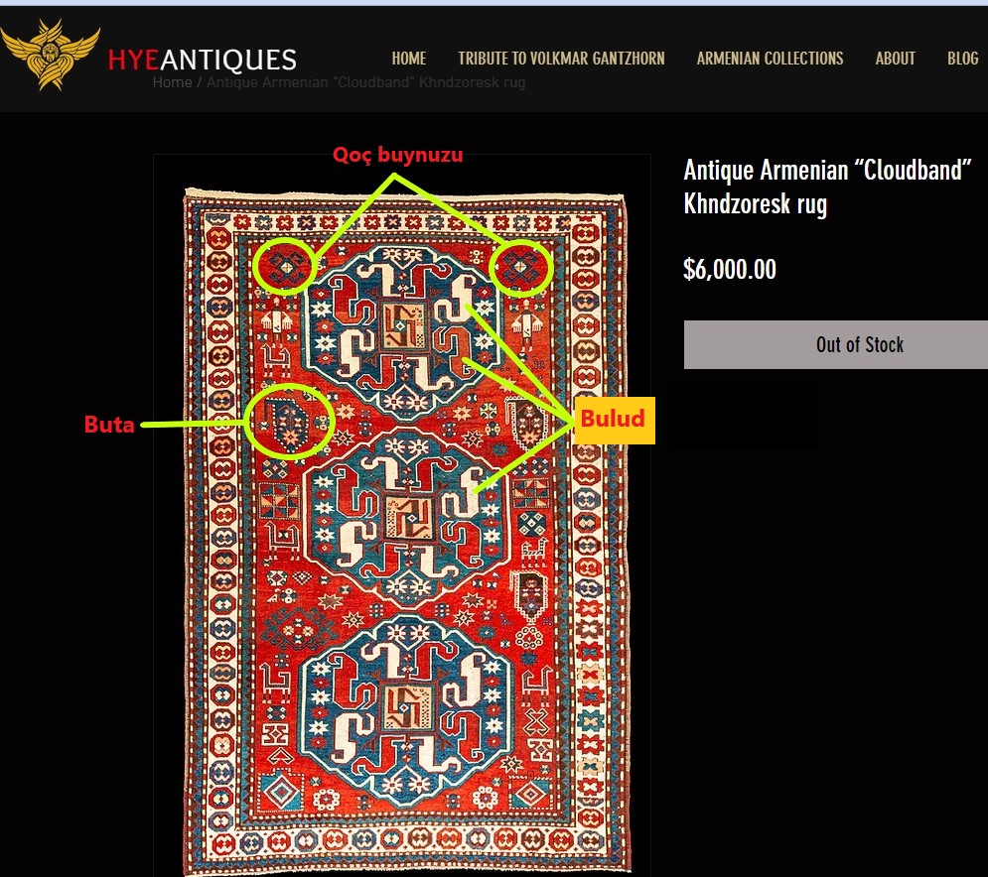Go to the ABOUT page
988x877 pixels.
click(x=895, y=59)
